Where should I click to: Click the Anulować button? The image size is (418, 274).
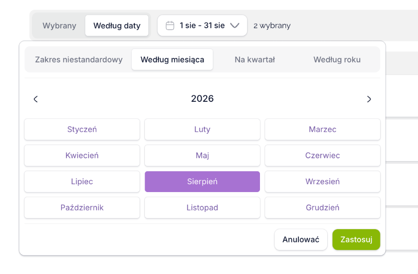301,240
